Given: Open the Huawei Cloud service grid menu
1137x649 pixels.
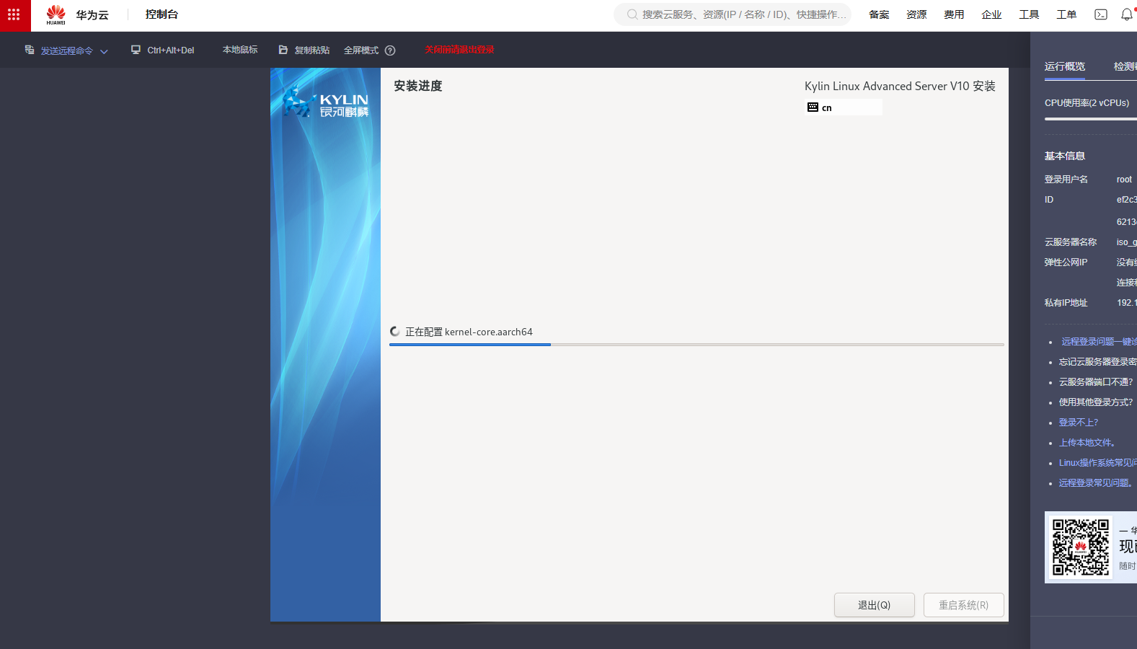Looking at the screenshot, I should tap(14, 15).
